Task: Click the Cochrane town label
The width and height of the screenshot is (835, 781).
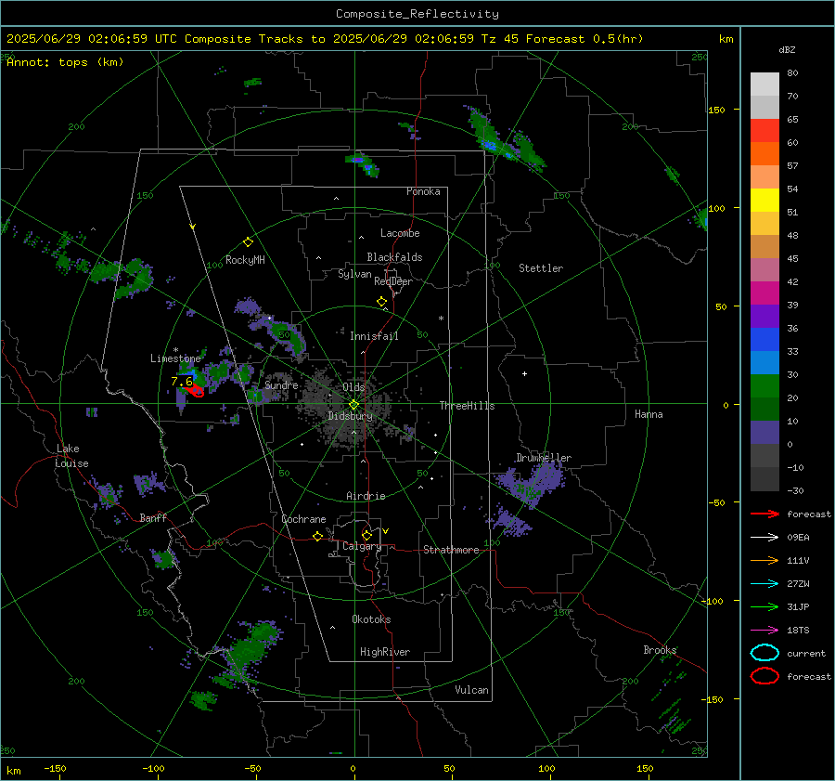Action: pos(303,519)
